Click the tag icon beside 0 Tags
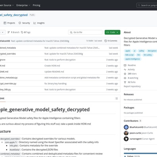The width and height of the screenshot is (157, 157). (x=22, y=32)
